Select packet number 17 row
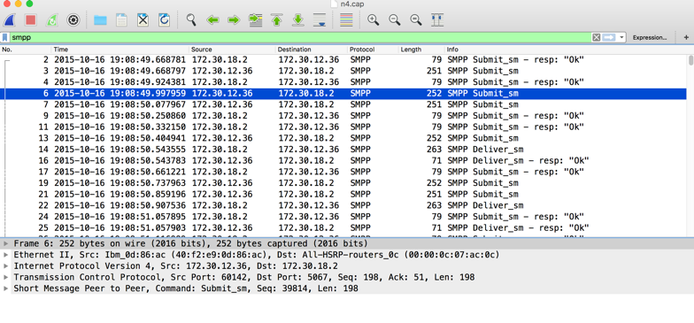Image resolution: width=694 pixels, height=323 pixels. (344, 172)
